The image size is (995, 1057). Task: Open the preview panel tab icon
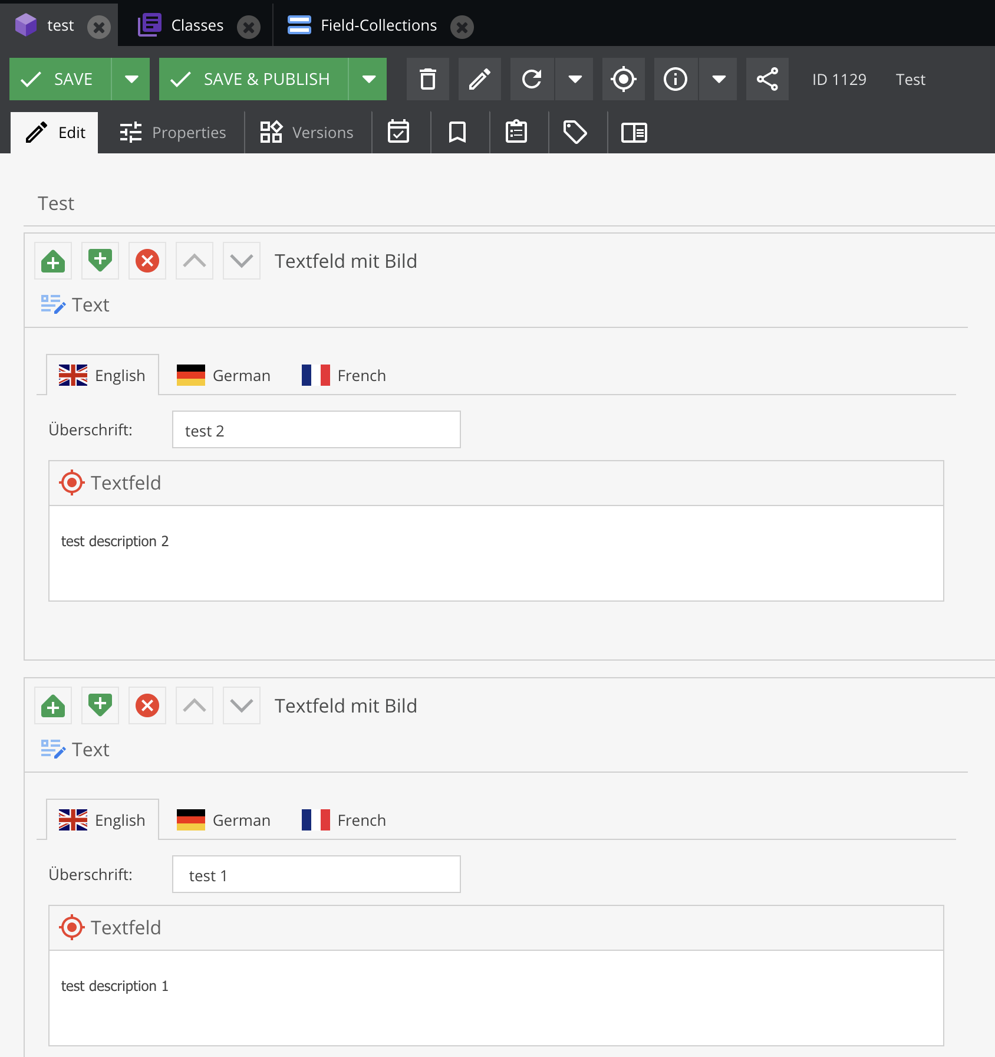[x=634, y=132]
